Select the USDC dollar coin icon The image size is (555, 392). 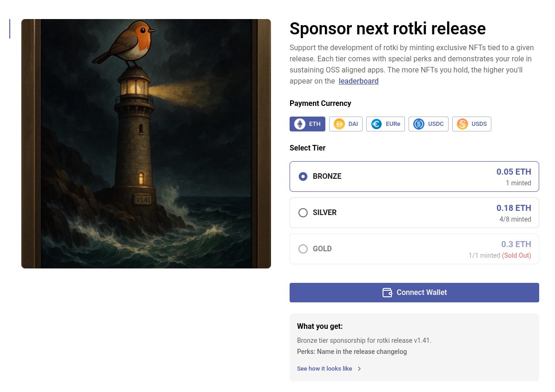point(419,124)
